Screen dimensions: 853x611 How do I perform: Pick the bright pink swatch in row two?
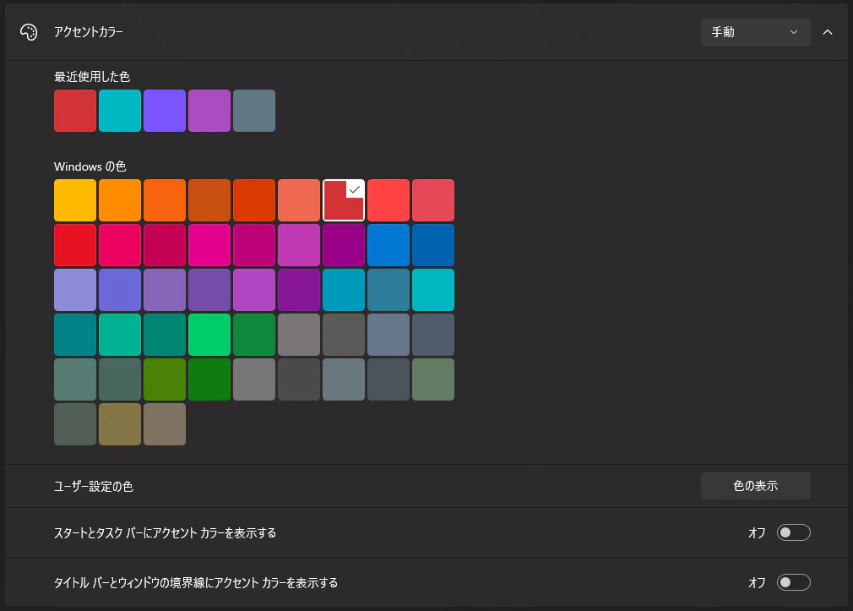[209, 244]
